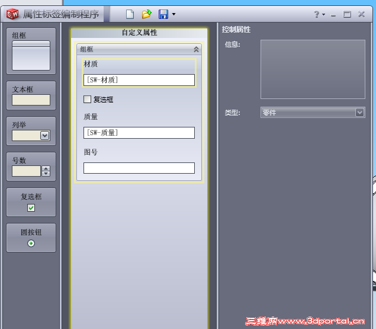Open the 类型 dropdown showing 零件
The image size is (376, 329).
click(313, 113)
